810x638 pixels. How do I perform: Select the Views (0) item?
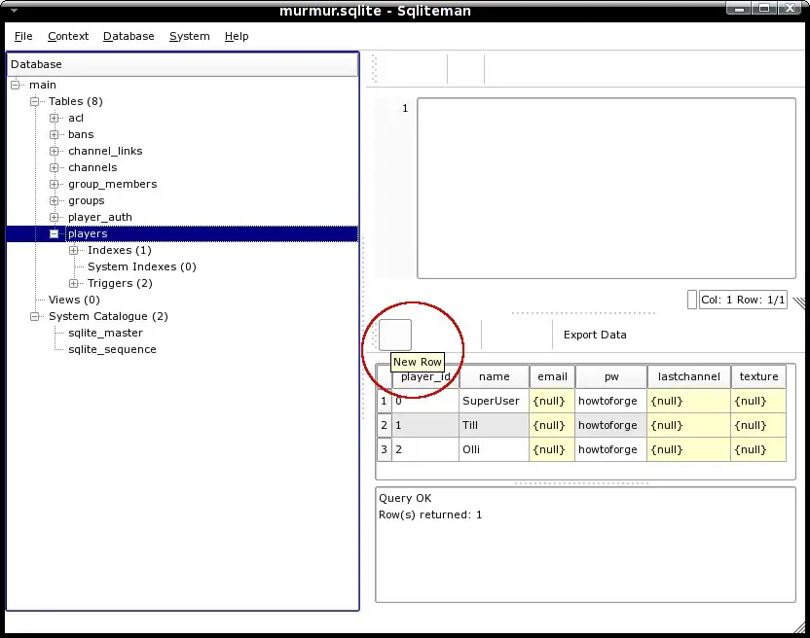(x=74, y=300)
